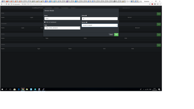This screenshot has height=109, width=194.
Task: Click the Add button in the Sensor section
Action: [159, 45]
